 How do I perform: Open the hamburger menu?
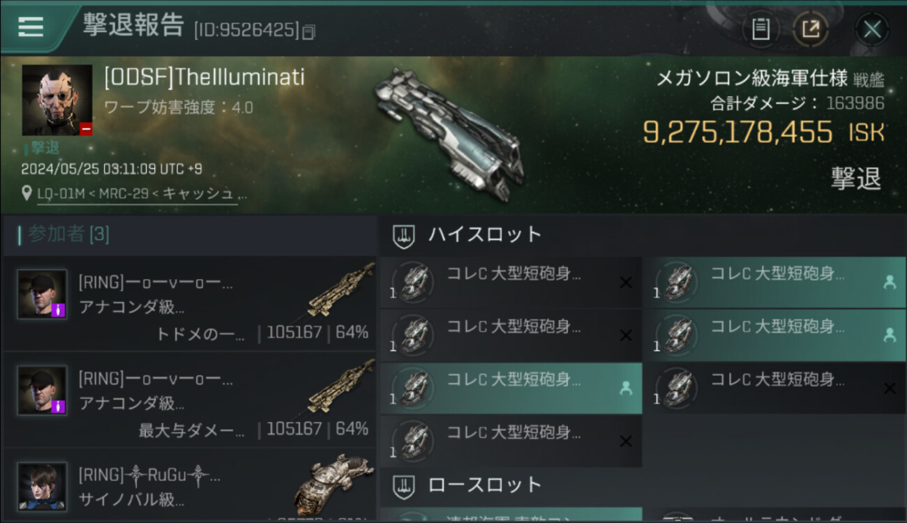[x=31, y=26]
